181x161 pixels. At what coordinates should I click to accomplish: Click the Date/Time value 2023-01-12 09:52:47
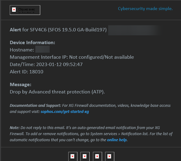(x=59, y=65)
